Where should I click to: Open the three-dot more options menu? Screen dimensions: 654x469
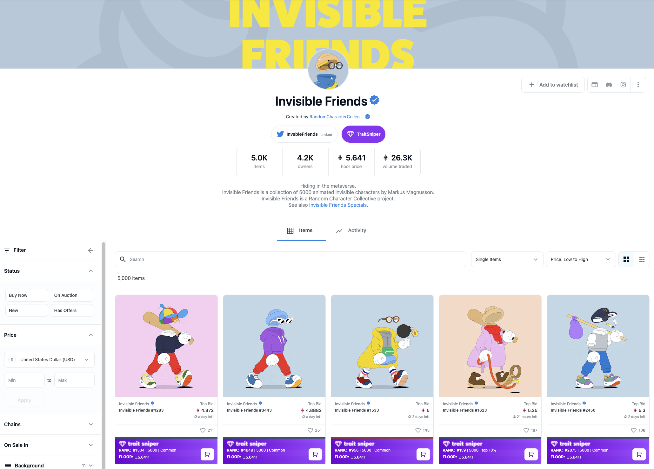(x=638, y=85)
